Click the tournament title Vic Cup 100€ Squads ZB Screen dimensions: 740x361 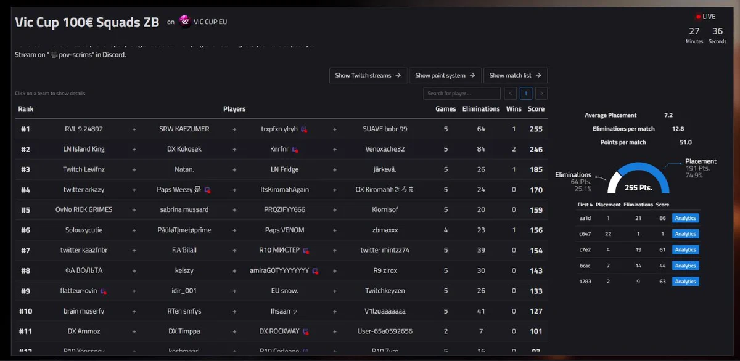88,22
